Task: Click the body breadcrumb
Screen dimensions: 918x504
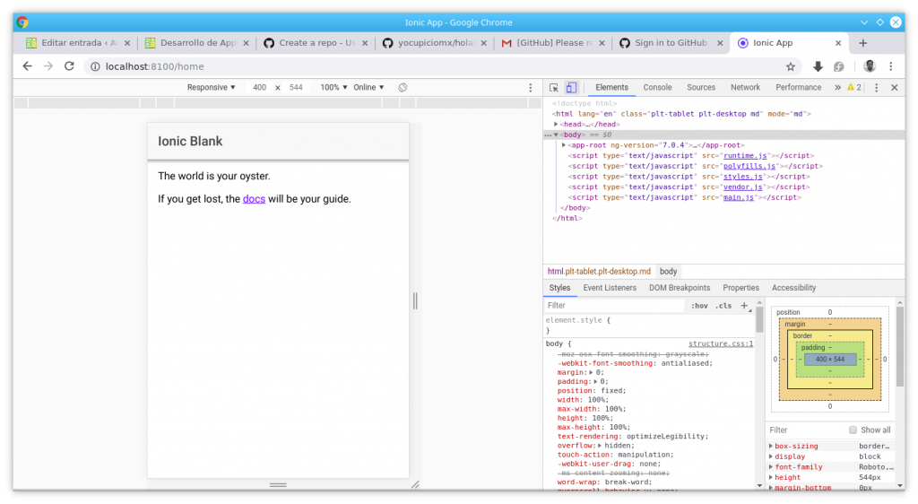Action: coord(668,272)
